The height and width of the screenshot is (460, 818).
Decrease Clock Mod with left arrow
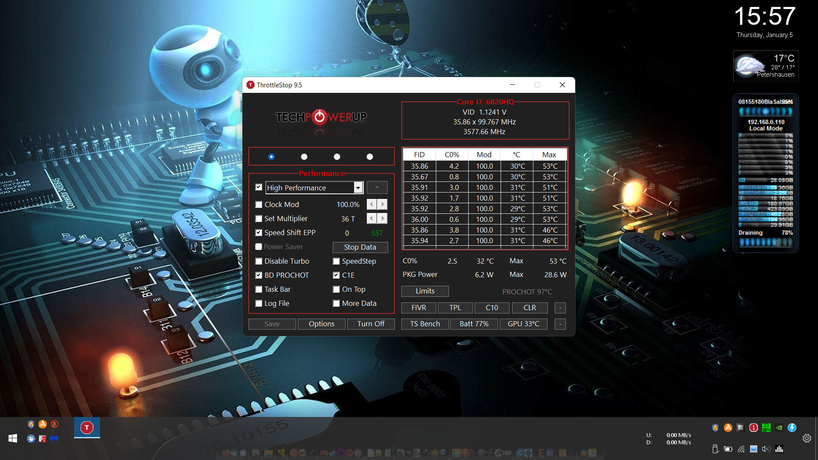point(372,204)
